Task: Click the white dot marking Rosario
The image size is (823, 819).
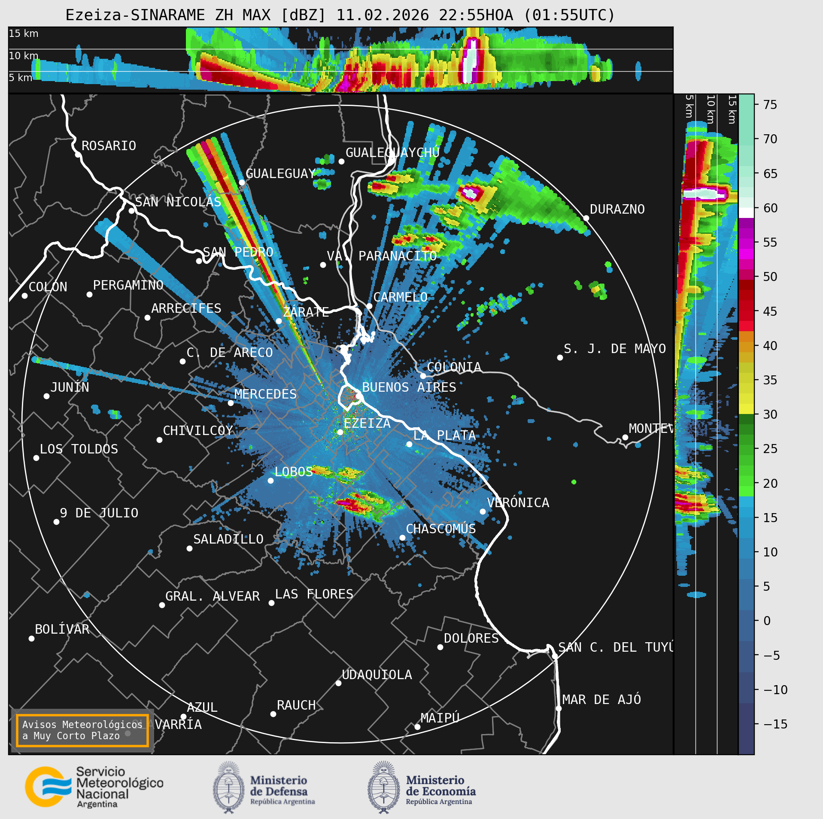Action: click(x=78, y=154)
